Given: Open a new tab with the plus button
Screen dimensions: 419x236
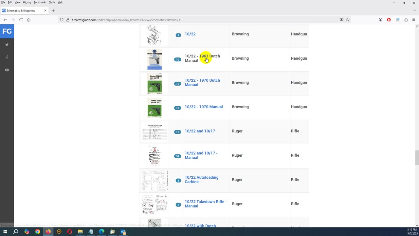Looking at the screenshot, I should coord(53,10).
